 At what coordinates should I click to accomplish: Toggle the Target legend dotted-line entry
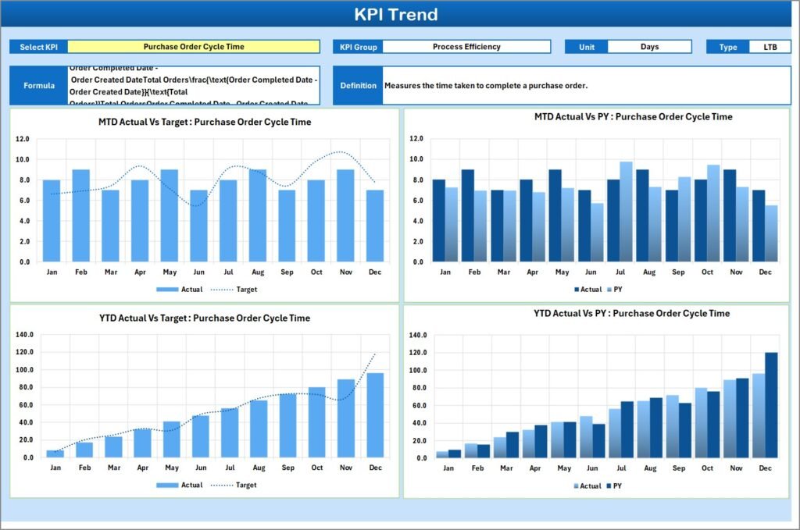tap(234, 290)
